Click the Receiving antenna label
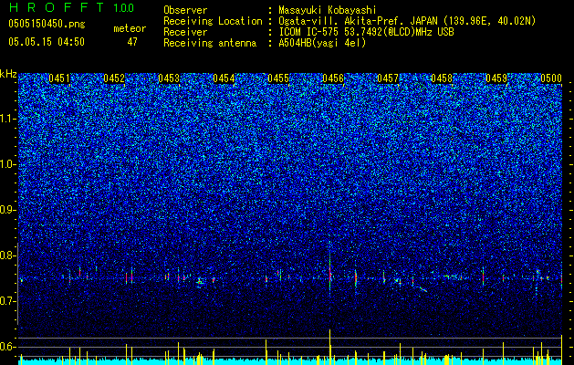 pos(210,43)
